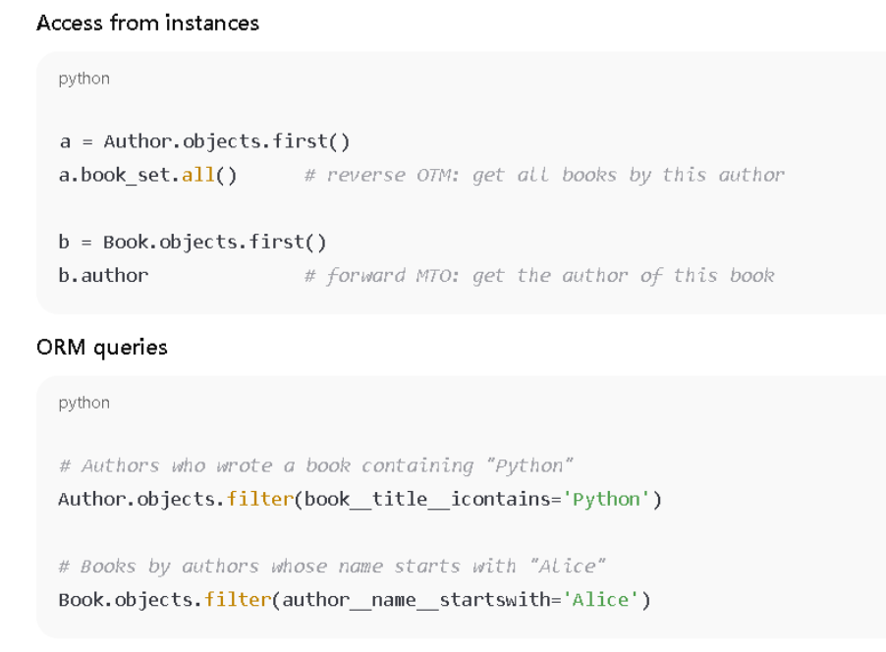
Task: Click the orange "all" method name
Action: (x=198, y=175)
